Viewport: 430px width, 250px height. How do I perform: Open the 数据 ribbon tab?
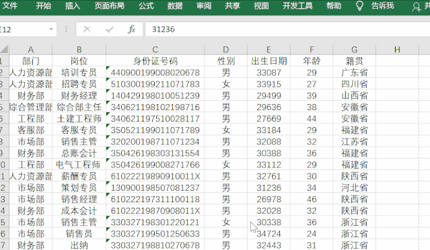[x=175, y=5]
